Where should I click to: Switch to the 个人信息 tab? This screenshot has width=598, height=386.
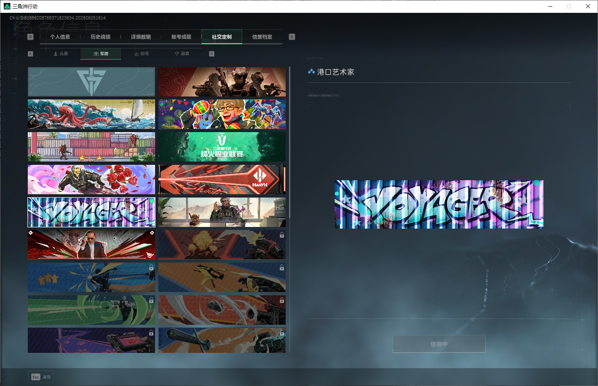click(x=60, y=37)
